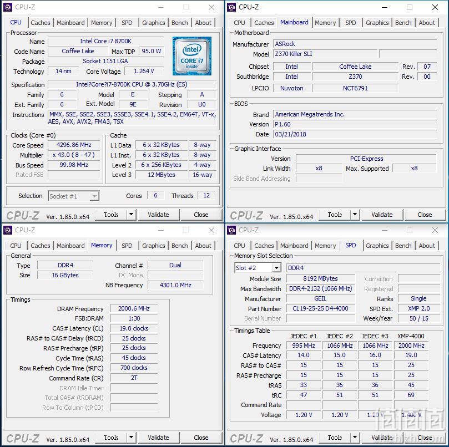Click Validate in the Motherboard window
This screenshot has height=447, width=449.
click(382, 215)
